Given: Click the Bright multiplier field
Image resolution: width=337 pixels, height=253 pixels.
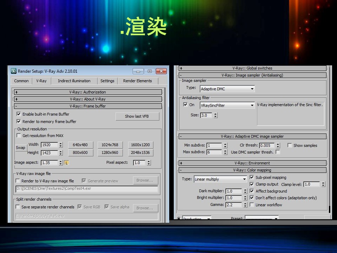Looking at the screenshot, I should coord(234,198).
